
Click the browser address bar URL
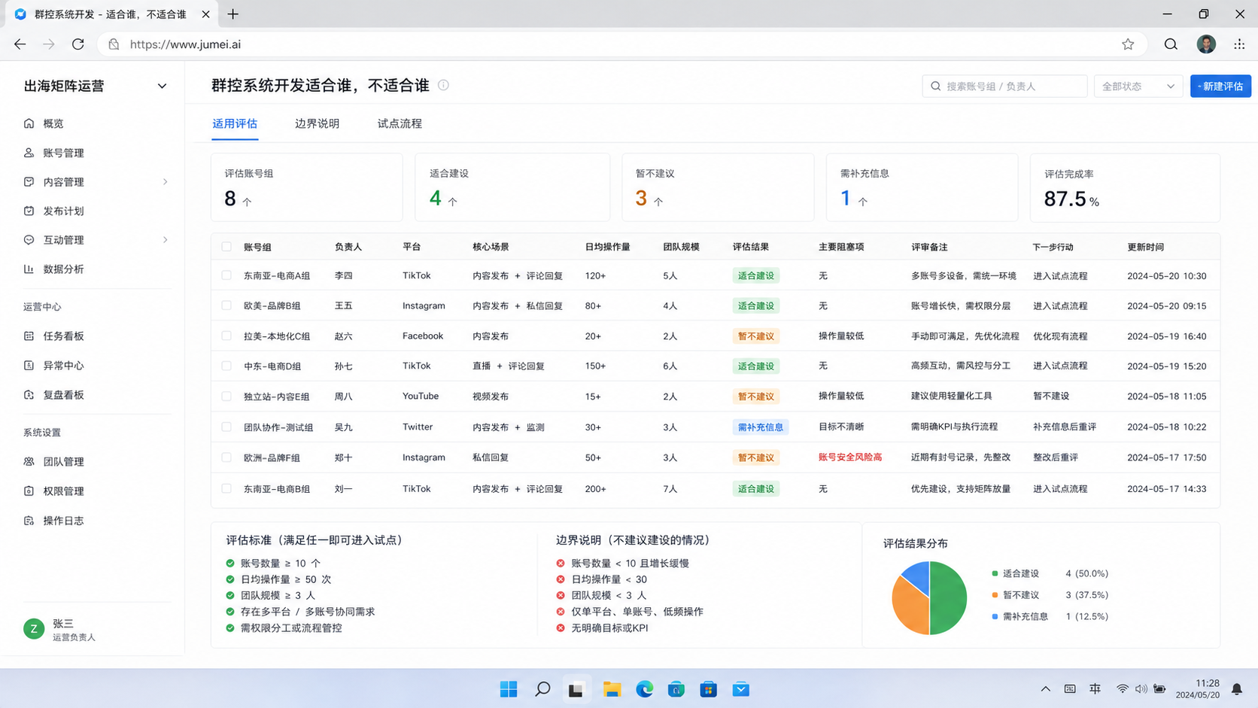(x=185, y=44)
